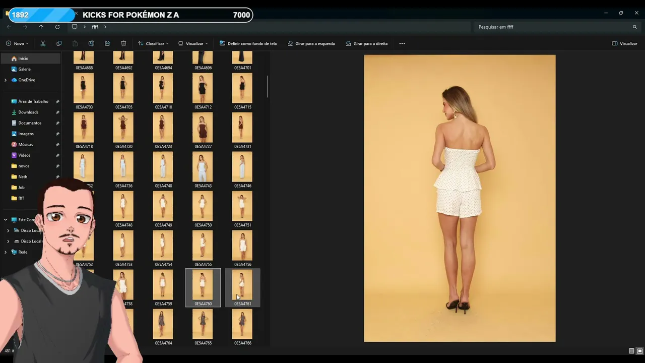Select thumbnail 0E5A4723
This screenshot has height=363, width=645.
pos(163,131)
